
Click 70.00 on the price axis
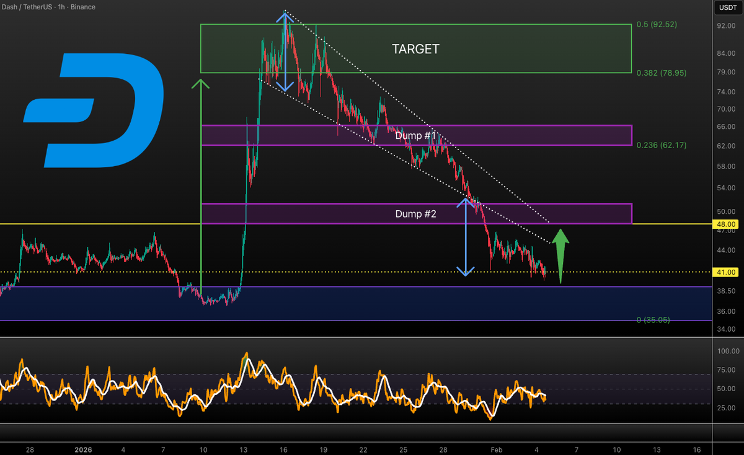click(726, 109)
